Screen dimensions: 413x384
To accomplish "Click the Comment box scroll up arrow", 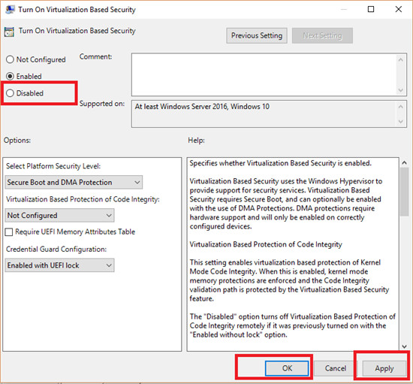I will click(x=401, y=60).
